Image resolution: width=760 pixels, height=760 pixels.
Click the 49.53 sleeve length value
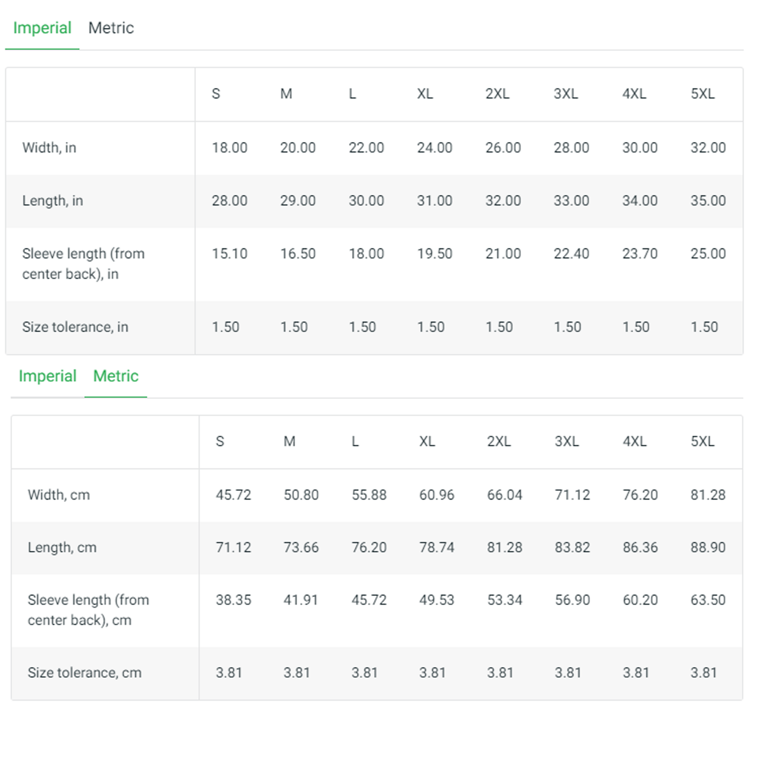[437, 600]
